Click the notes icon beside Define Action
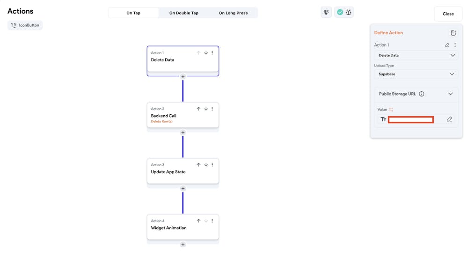Image resolution: width=468 pixels, height=273 pixels. coord(453,33)
